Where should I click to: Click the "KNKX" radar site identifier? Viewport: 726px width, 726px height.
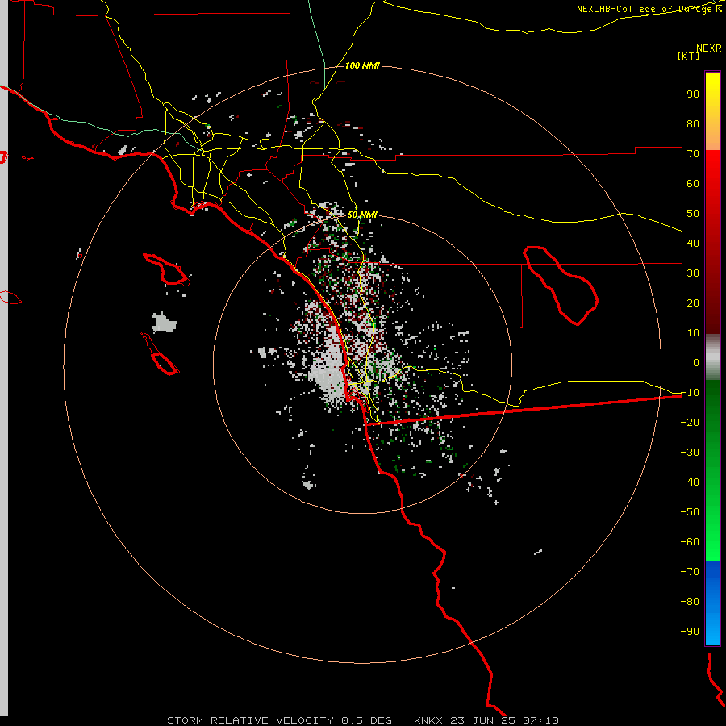tap(428, 720)
